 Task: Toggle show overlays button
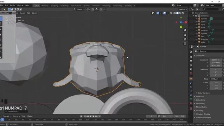pyautogui.click(x=164, y=13)
